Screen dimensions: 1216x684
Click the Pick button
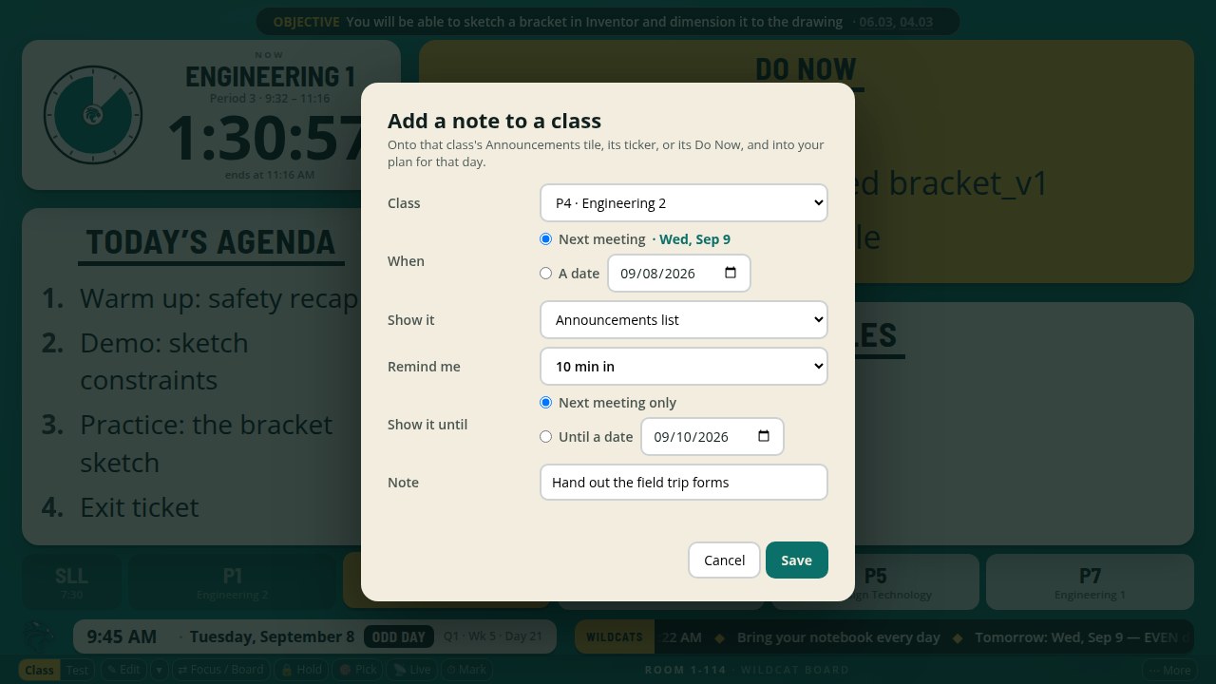pyautogui.click(x=358, y=670)
